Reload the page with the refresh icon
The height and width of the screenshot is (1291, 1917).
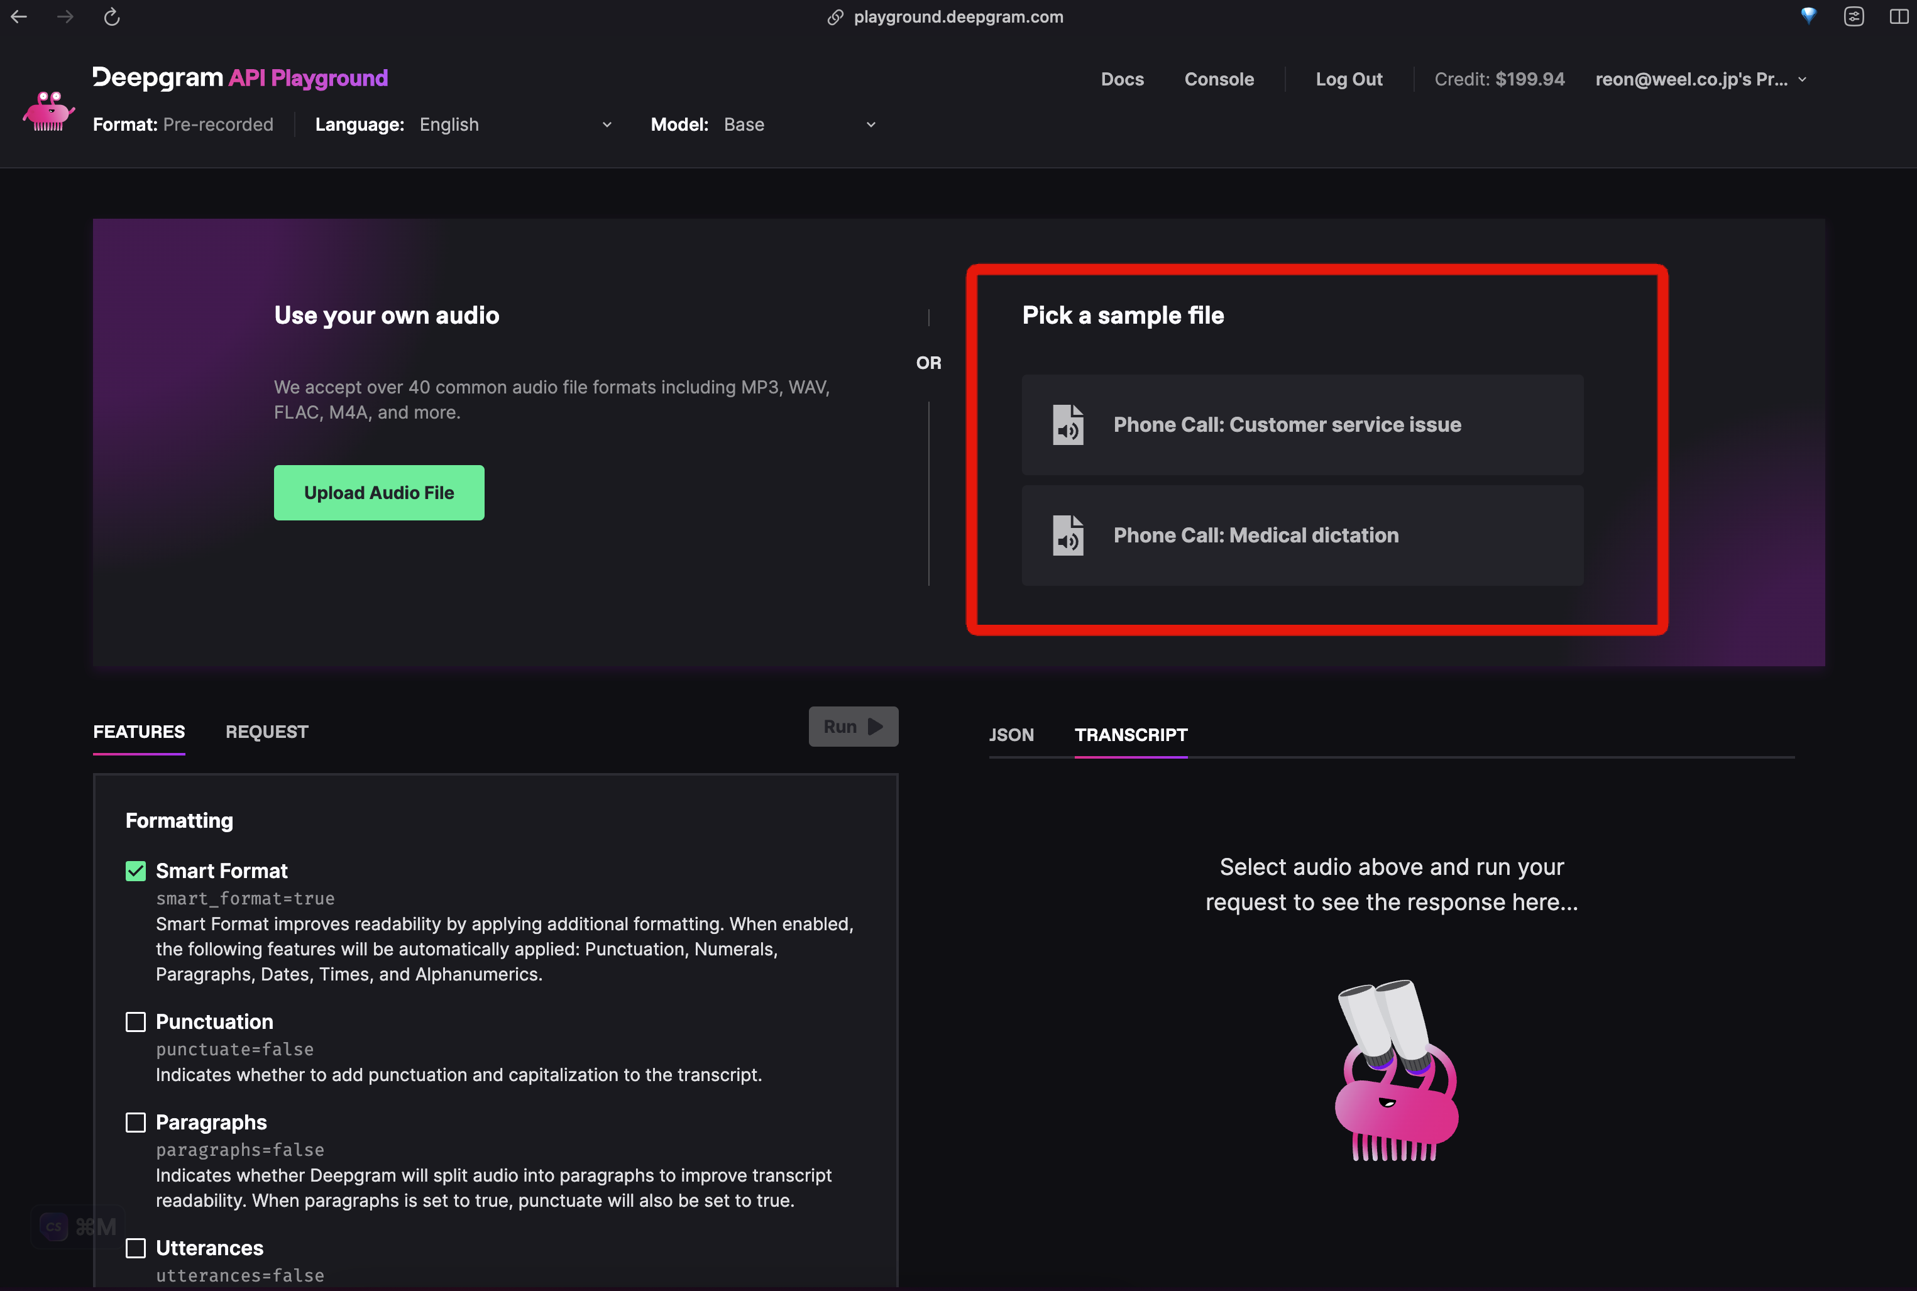(x=112, y=16)
